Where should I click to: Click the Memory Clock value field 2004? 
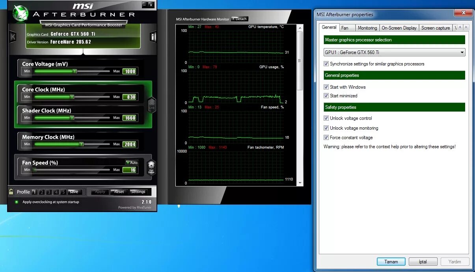point(129,144)
